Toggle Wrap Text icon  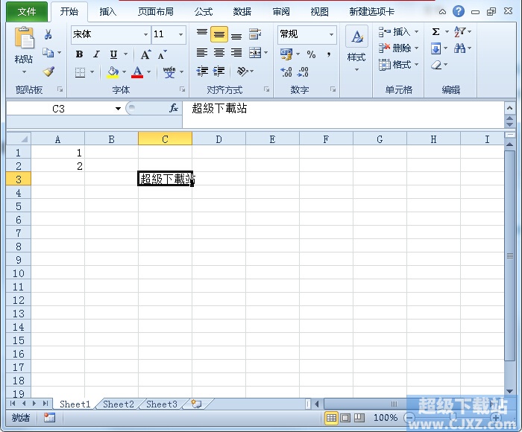[255, 34]
